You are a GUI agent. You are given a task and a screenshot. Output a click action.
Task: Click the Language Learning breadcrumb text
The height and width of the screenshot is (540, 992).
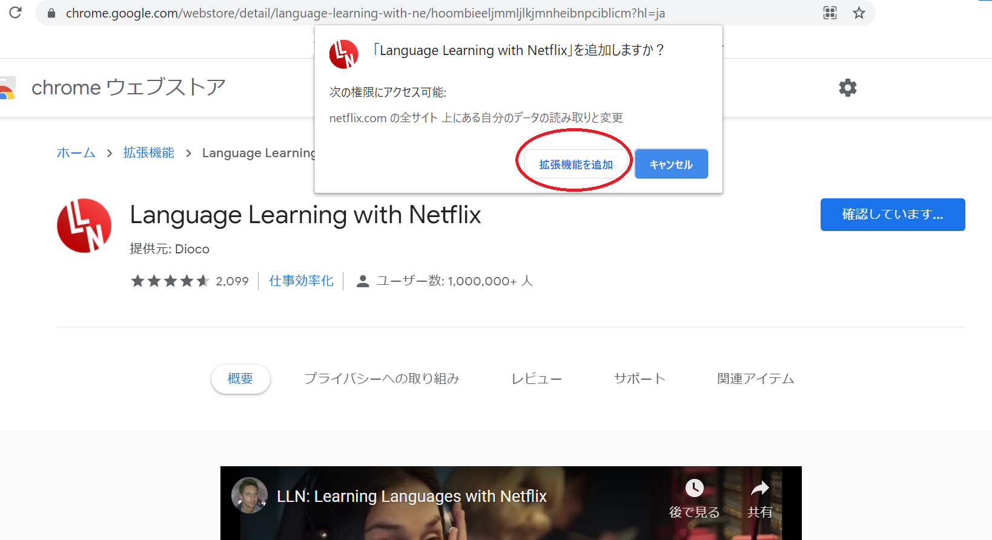coord(259,153)
